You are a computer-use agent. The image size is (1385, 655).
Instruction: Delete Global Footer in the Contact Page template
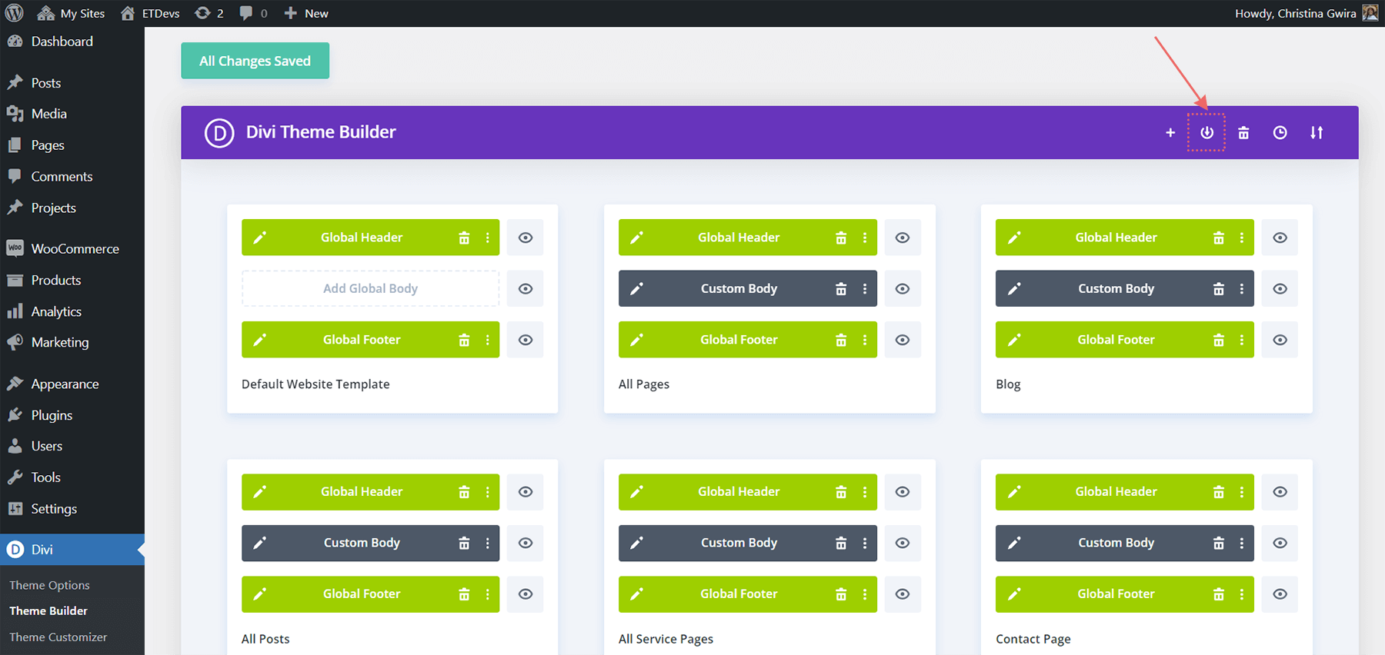tap(1218, 594)
